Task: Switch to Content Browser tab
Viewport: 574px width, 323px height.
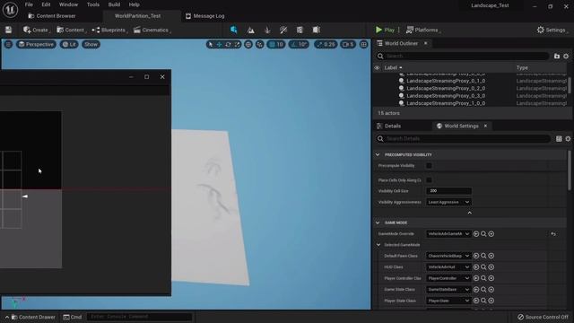Action: click(x=52, y=16)
